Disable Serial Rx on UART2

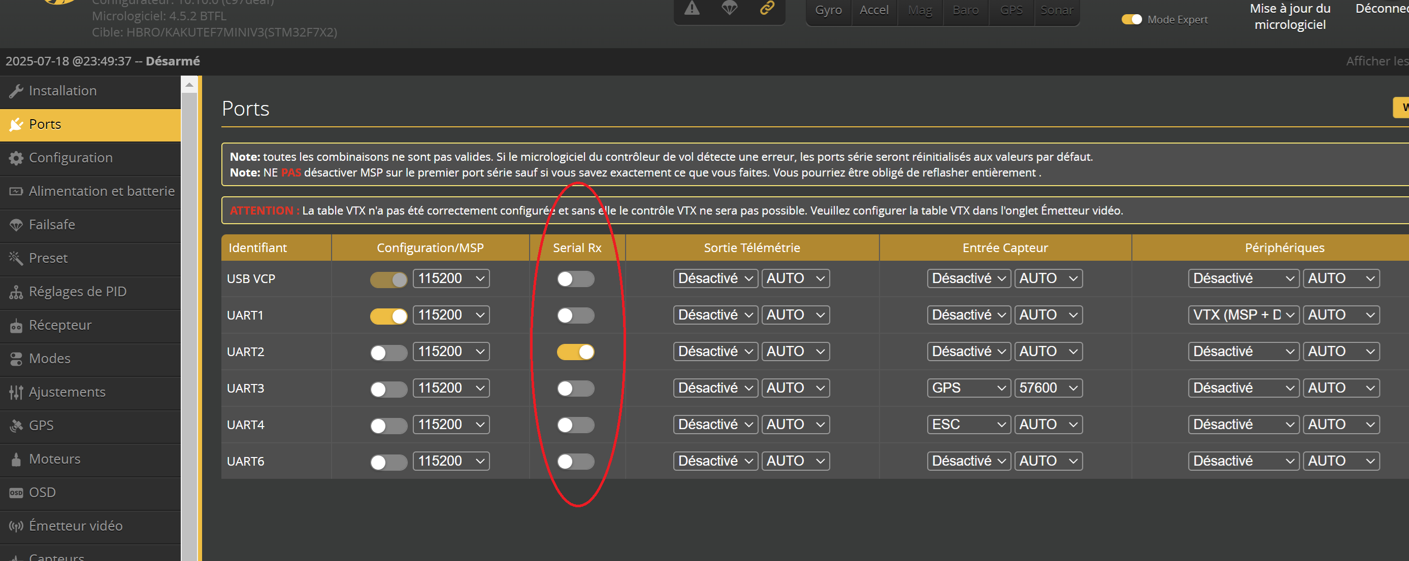[x=575, y=352]
